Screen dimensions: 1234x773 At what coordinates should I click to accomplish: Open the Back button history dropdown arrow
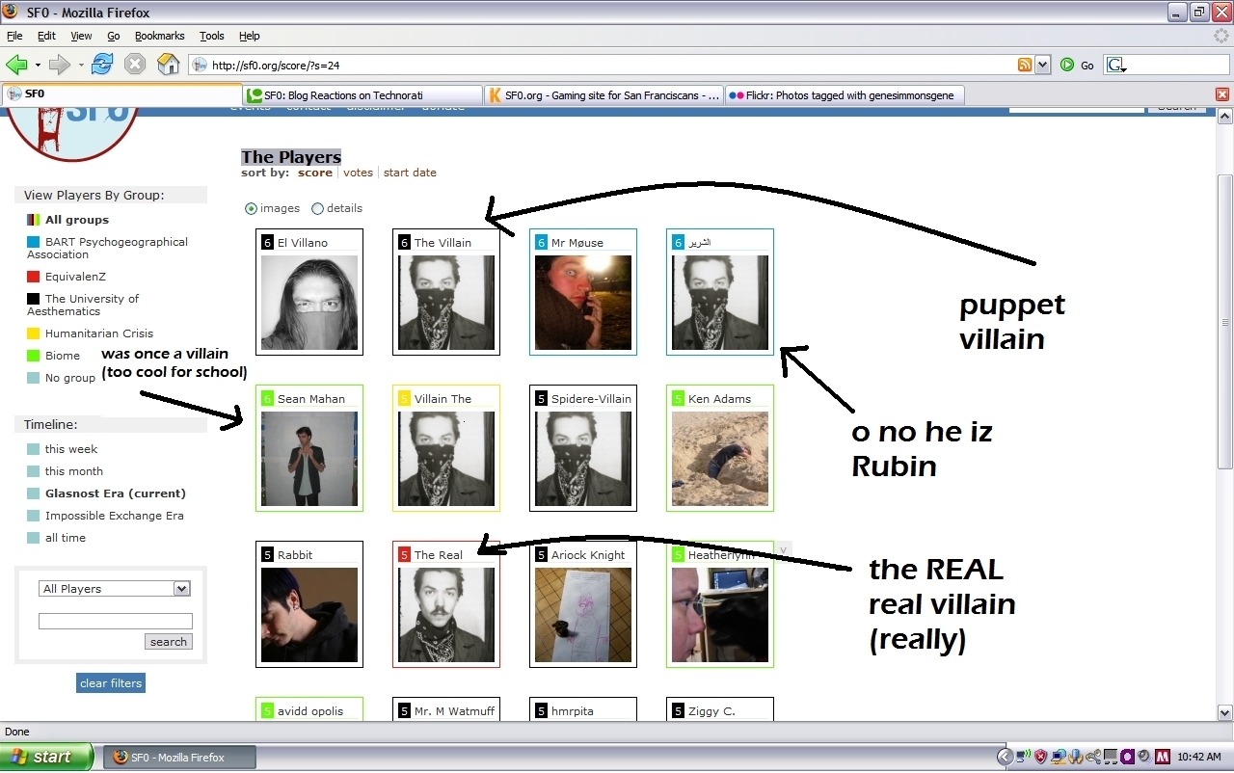coord(38,66)
